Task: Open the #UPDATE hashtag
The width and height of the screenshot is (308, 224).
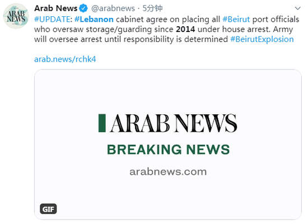Action: pyautogui.click(x=52, y=20)
